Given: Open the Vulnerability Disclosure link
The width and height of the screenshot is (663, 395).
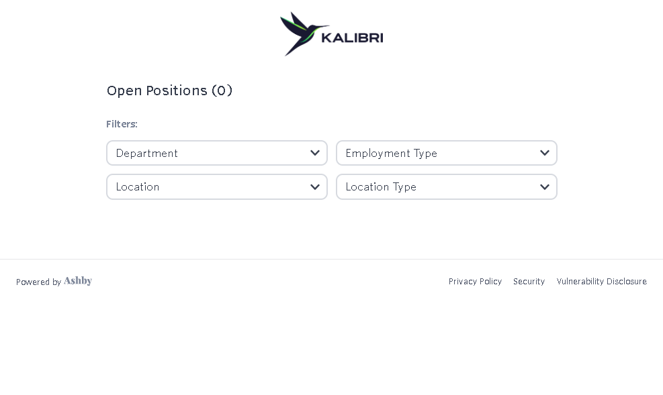Looking at the screenshot, I should tap(601, 282).
